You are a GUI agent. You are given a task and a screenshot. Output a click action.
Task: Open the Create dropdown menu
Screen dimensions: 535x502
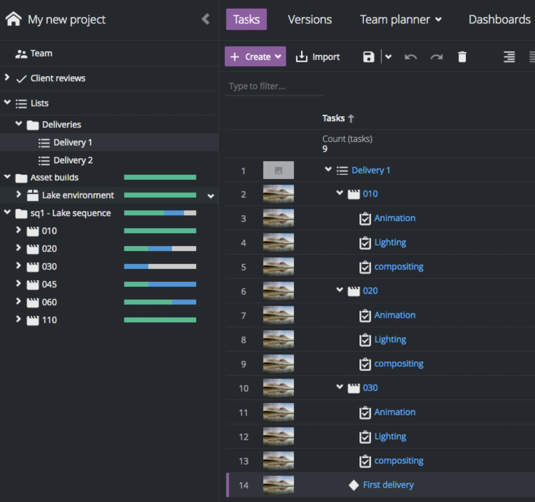point(255,57)
